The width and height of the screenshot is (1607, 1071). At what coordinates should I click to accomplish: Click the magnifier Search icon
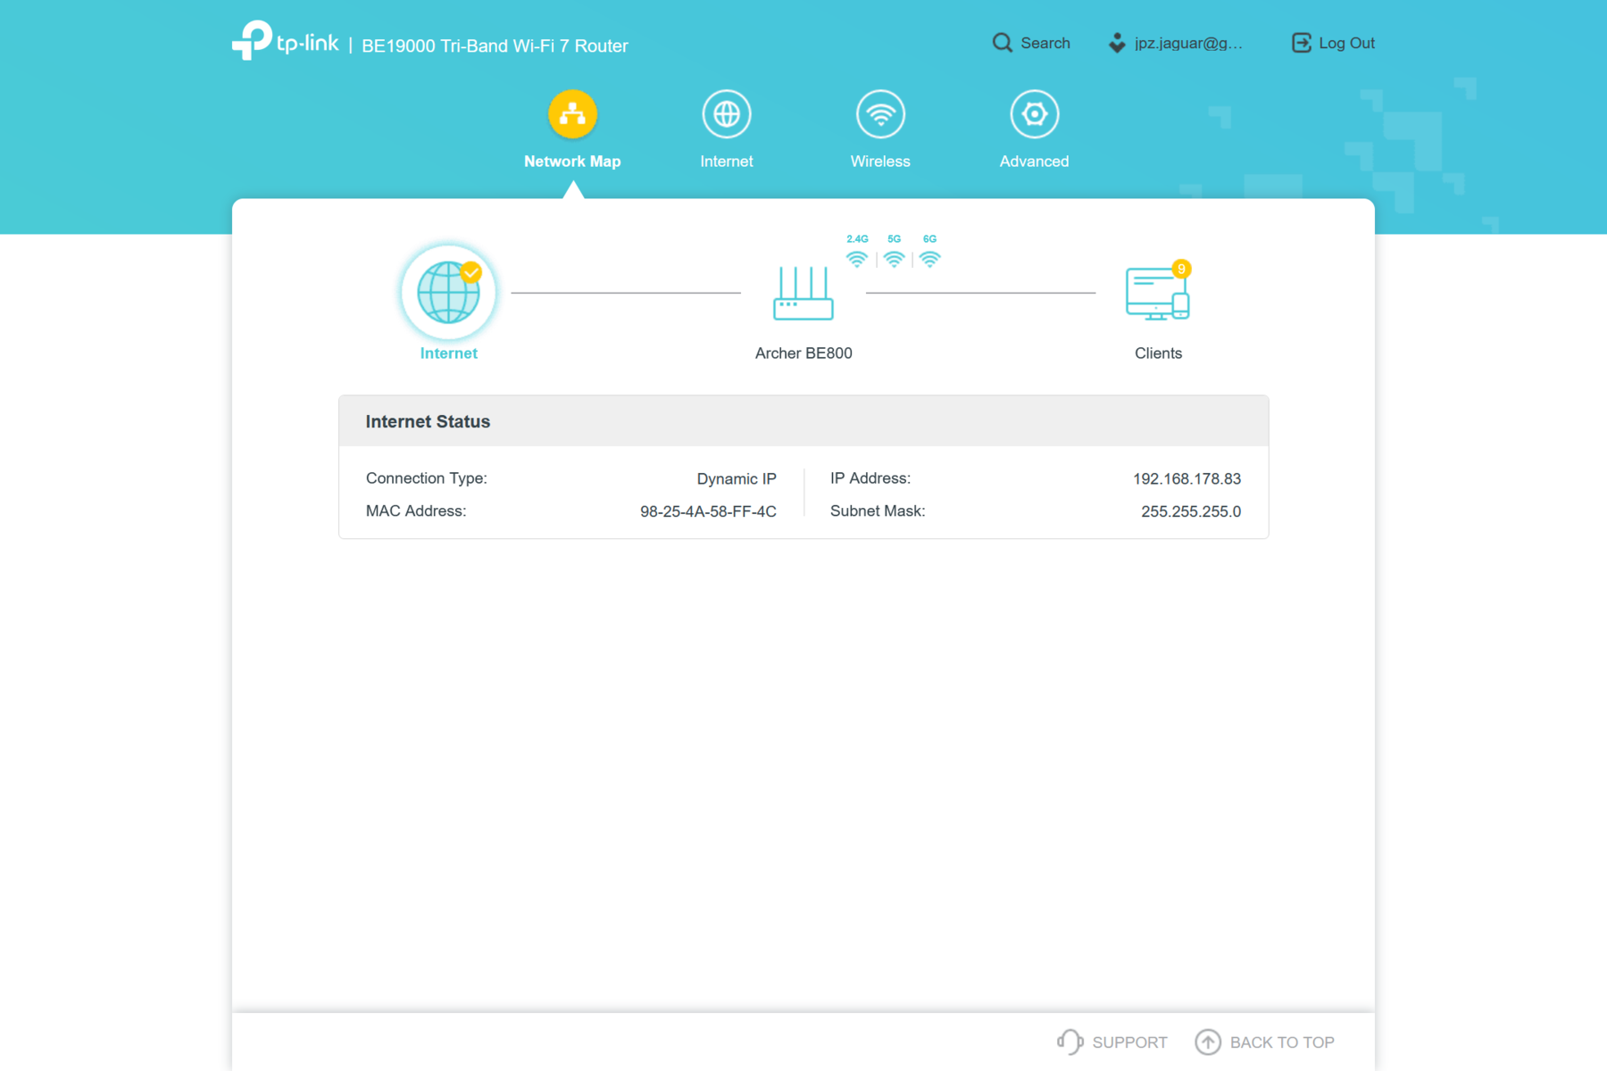(x=1003, y=43)
